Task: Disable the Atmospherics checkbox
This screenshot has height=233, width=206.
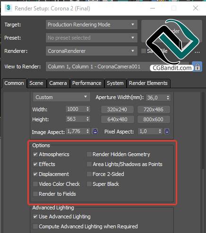Action: point(35,154)
